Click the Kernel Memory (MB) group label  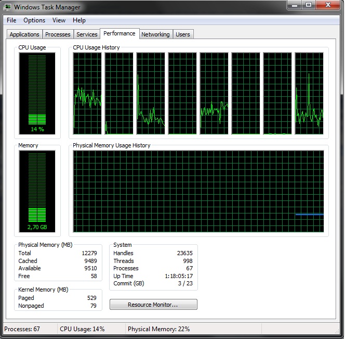tap(43, 290)
